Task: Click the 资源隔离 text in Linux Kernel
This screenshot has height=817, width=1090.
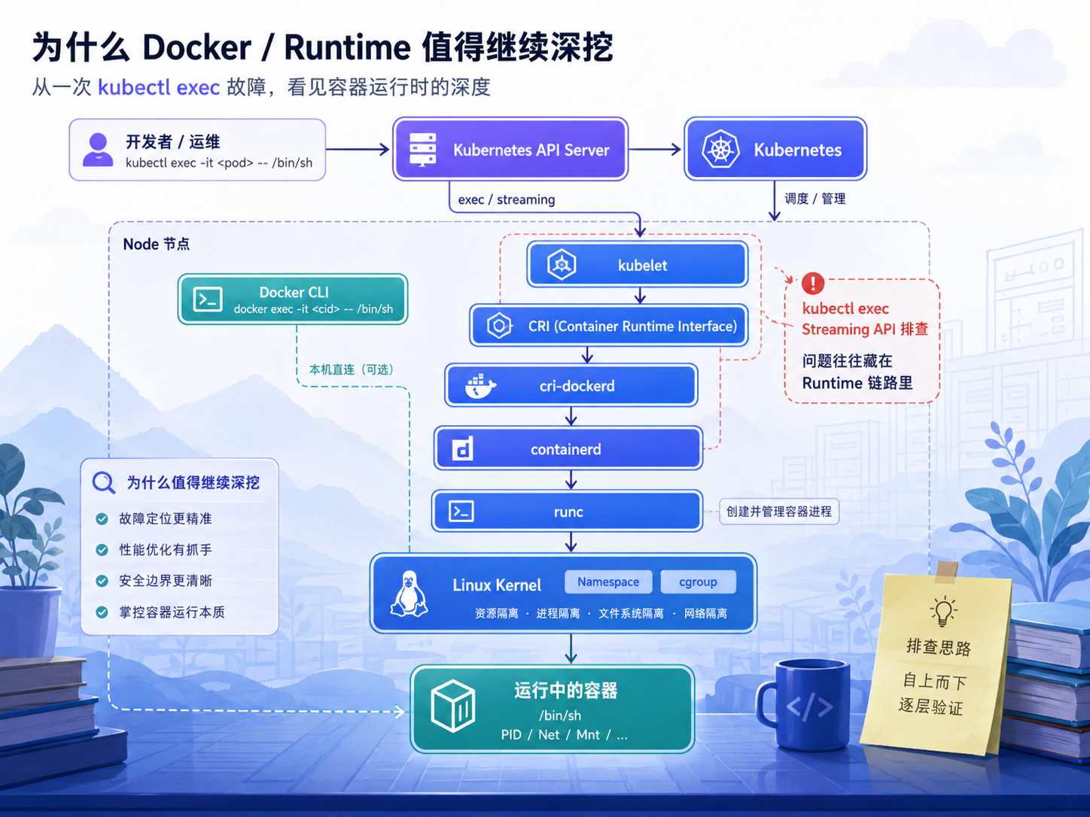Action: point(497,614)
